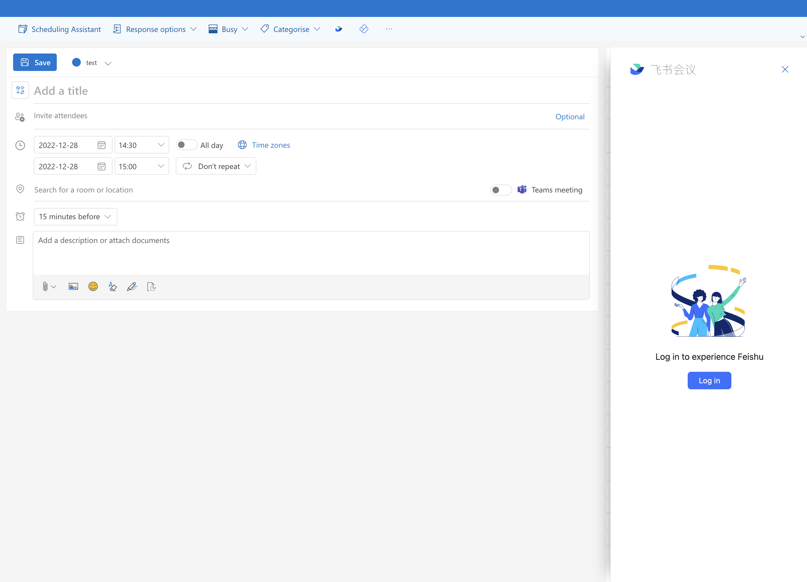The height and width of the screenshot is (582, 807).
Task: Clear formatting with the A-eraser icon
Action: coord(112,286)
